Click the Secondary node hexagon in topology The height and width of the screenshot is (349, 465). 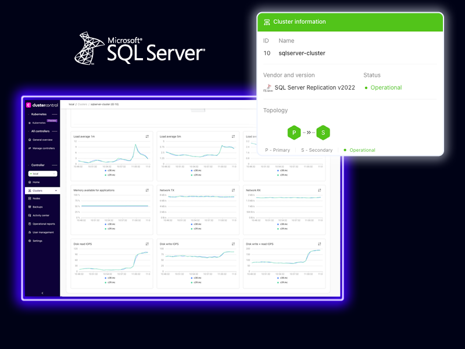click(x=323, y=133)
